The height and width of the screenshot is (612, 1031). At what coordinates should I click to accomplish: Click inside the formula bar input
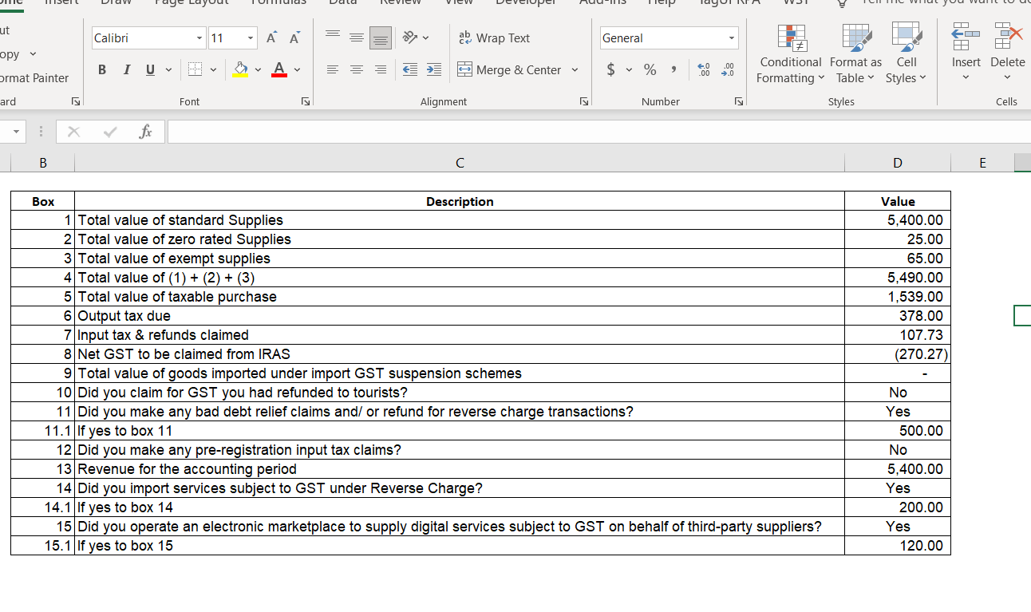pyautogui.click(x=598, y=132)
